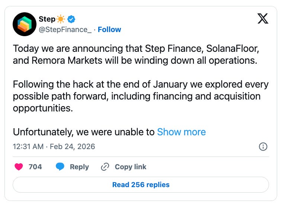Click the Step display name
The image size is (282, 205).
[46, 19]
